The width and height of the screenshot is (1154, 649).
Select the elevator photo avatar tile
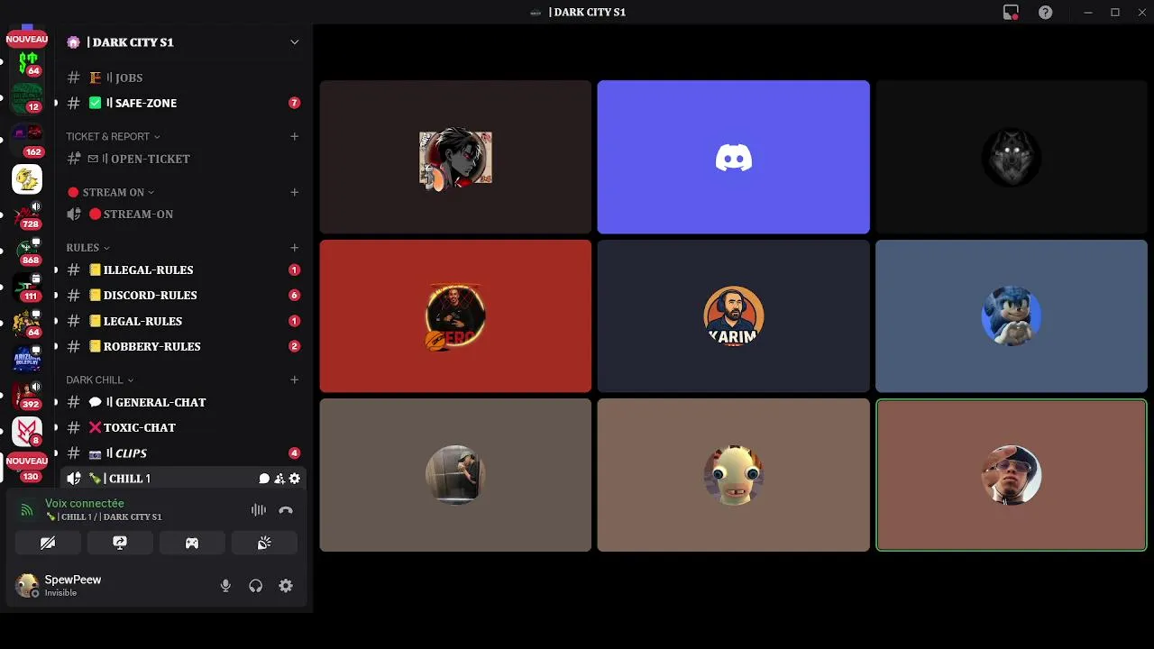tap(455, 475)
